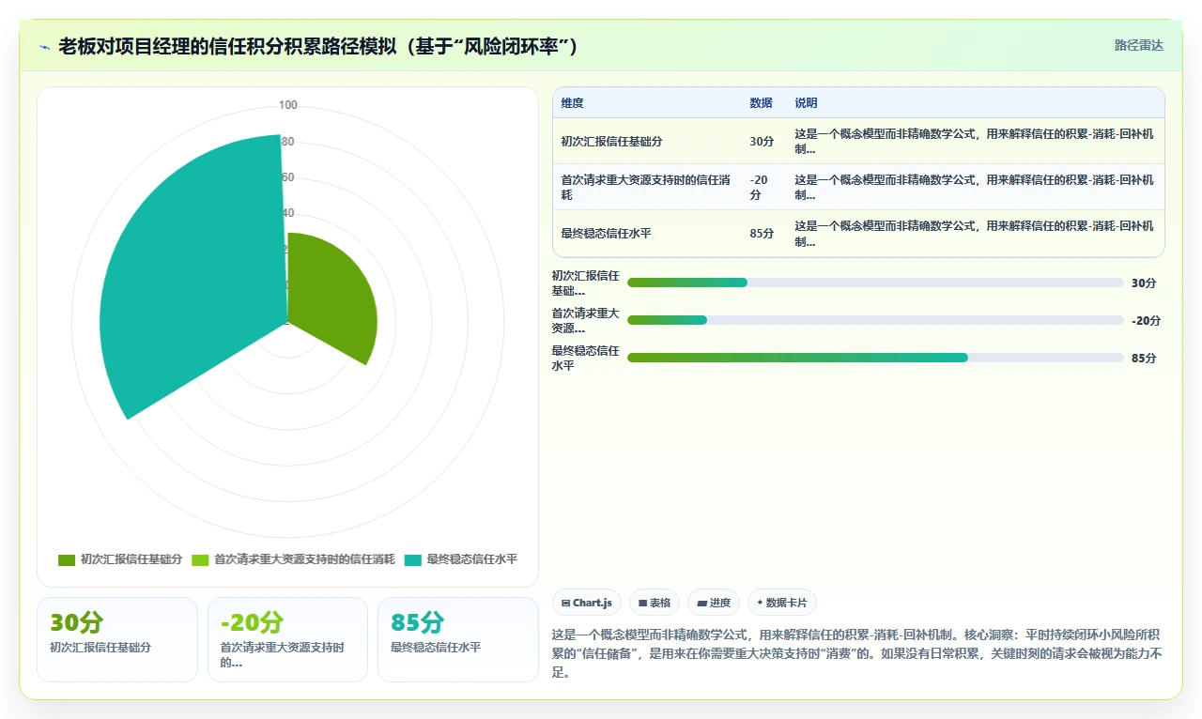Click the 100 axis label on chart

[288, 105]
